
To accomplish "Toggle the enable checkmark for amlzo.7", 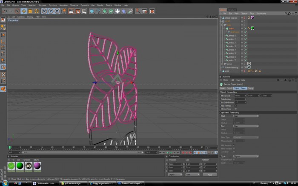I will tap(246, 60).
